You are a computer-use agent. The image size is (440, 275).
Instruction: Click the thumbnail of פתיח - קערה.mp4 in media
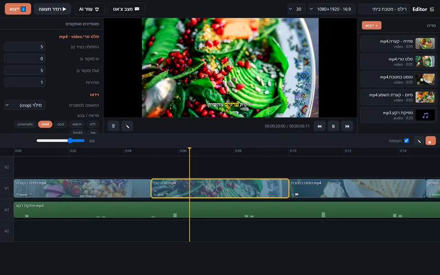click(425, 44)
